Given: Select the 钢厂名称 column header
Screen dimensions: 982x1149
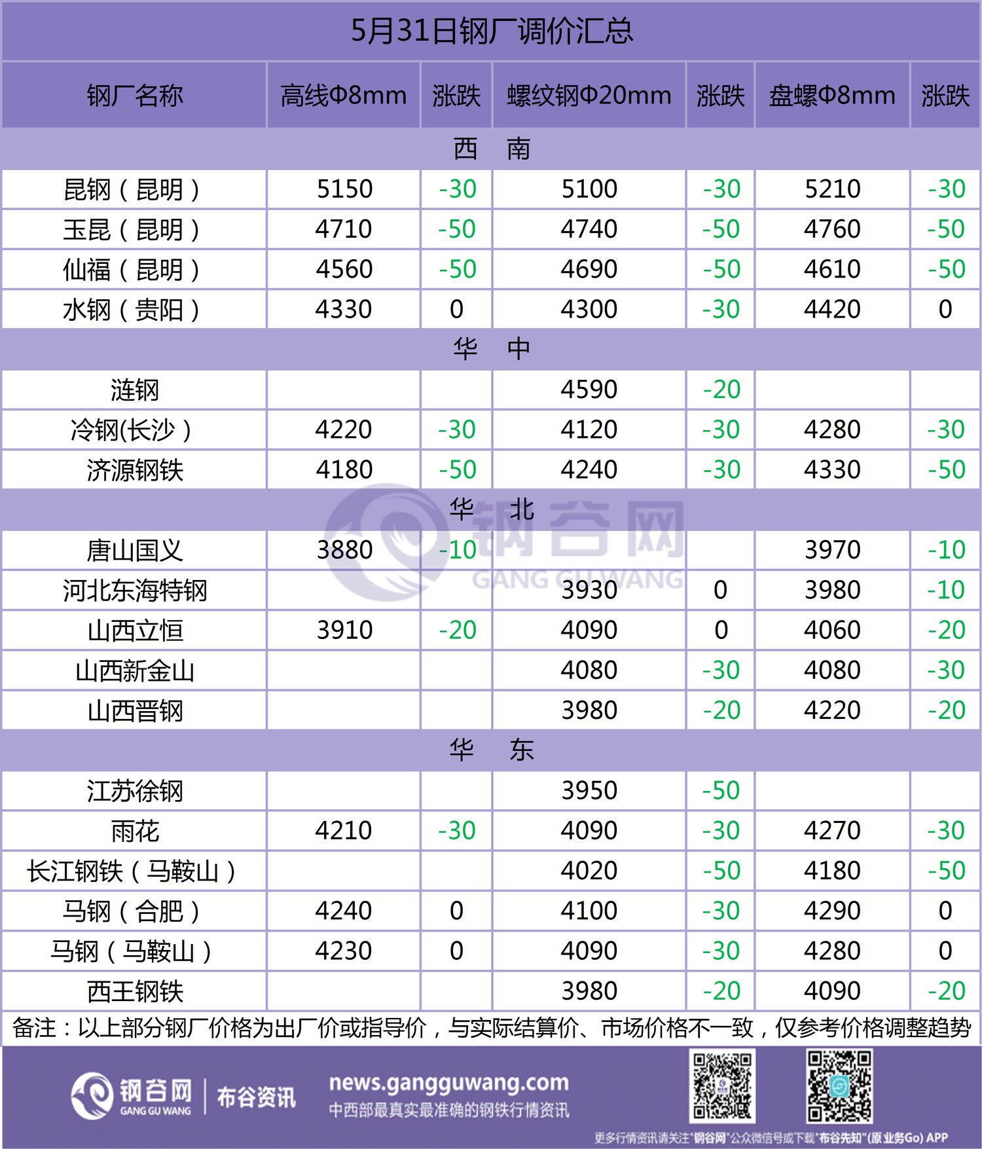Looking at the screenshot, I should coord(135,96).
